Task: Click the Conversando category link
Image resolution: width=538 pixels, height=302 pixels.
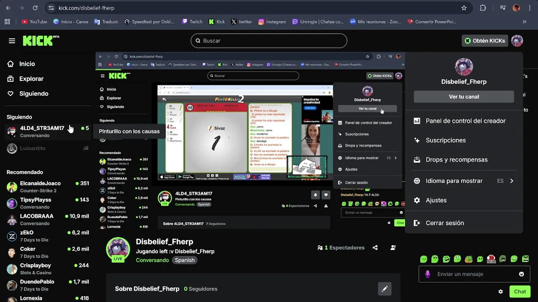Action: click(152, 260)
